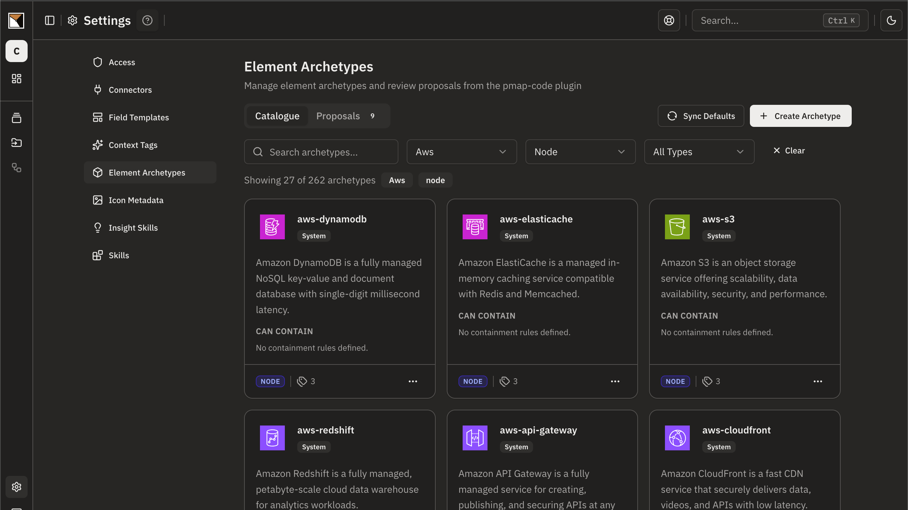Click NODE badge on aws-elasticache card
Screen dimensions: 908x510
tap(472, 381)
